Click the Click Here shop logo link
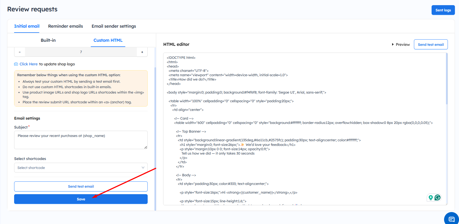The width and height of the screenshot is (459, 224). point(29,64)
